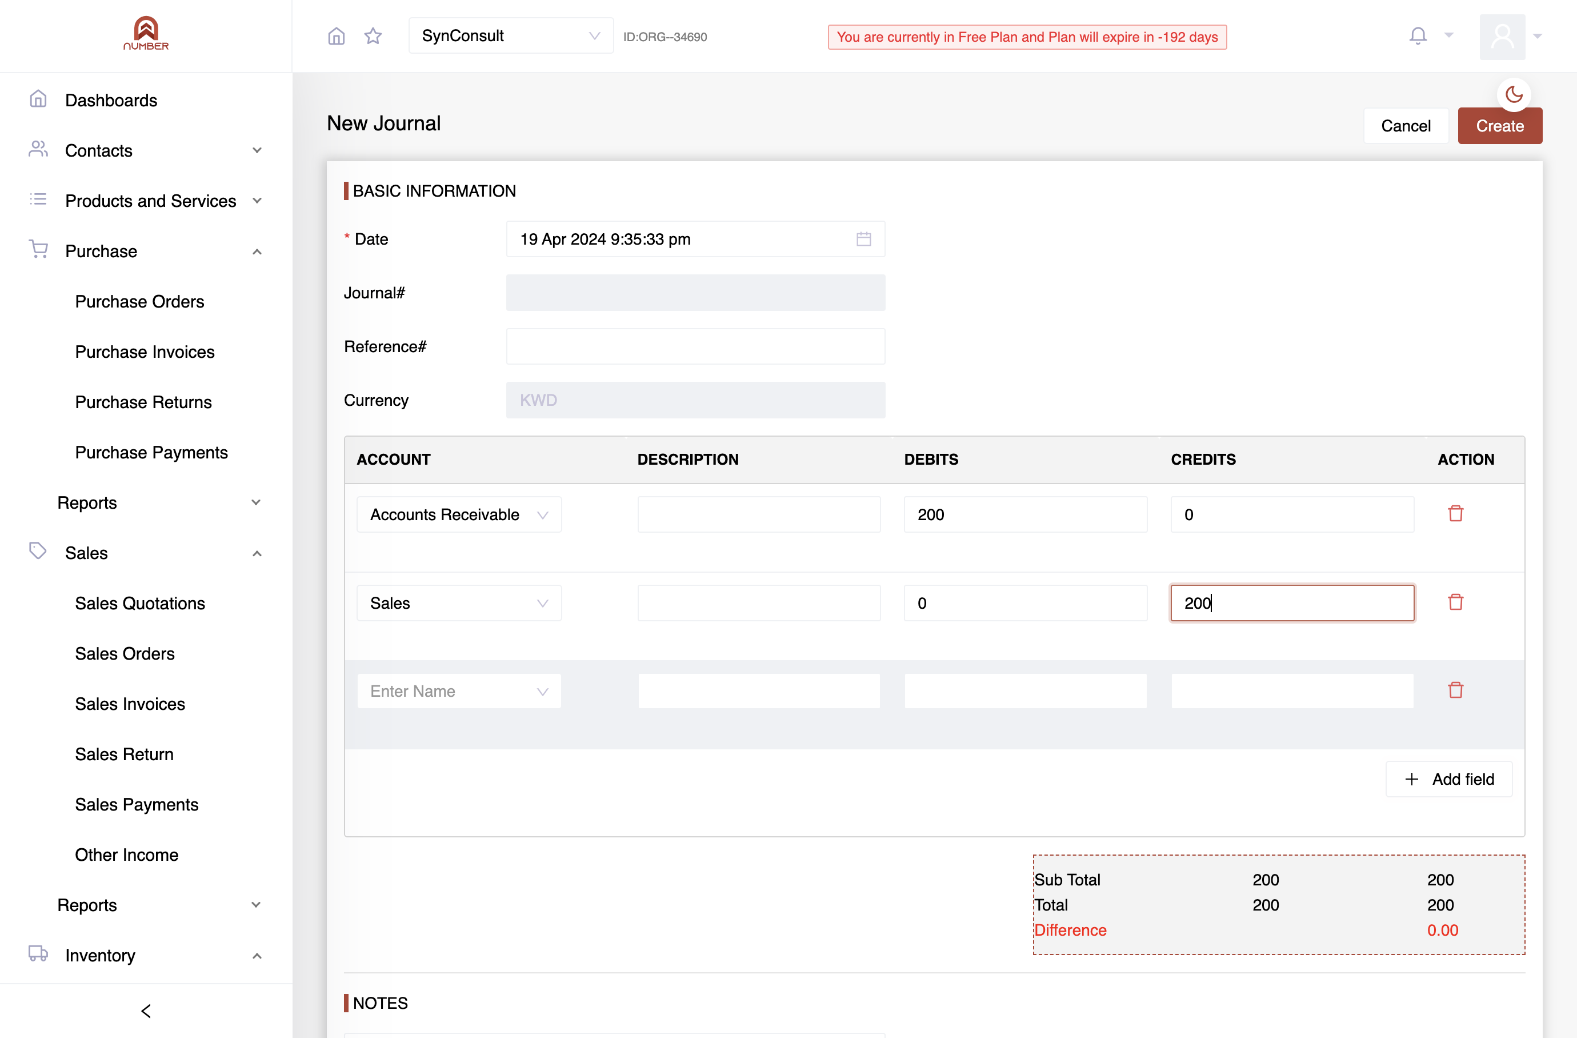
Task: Delete the empty Enter Name row
Action: (x=1455, y=690)
